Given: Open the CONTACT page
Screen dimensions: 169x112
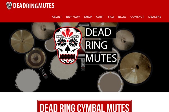Looking at the screenshot, I should [x=137, y=17].
